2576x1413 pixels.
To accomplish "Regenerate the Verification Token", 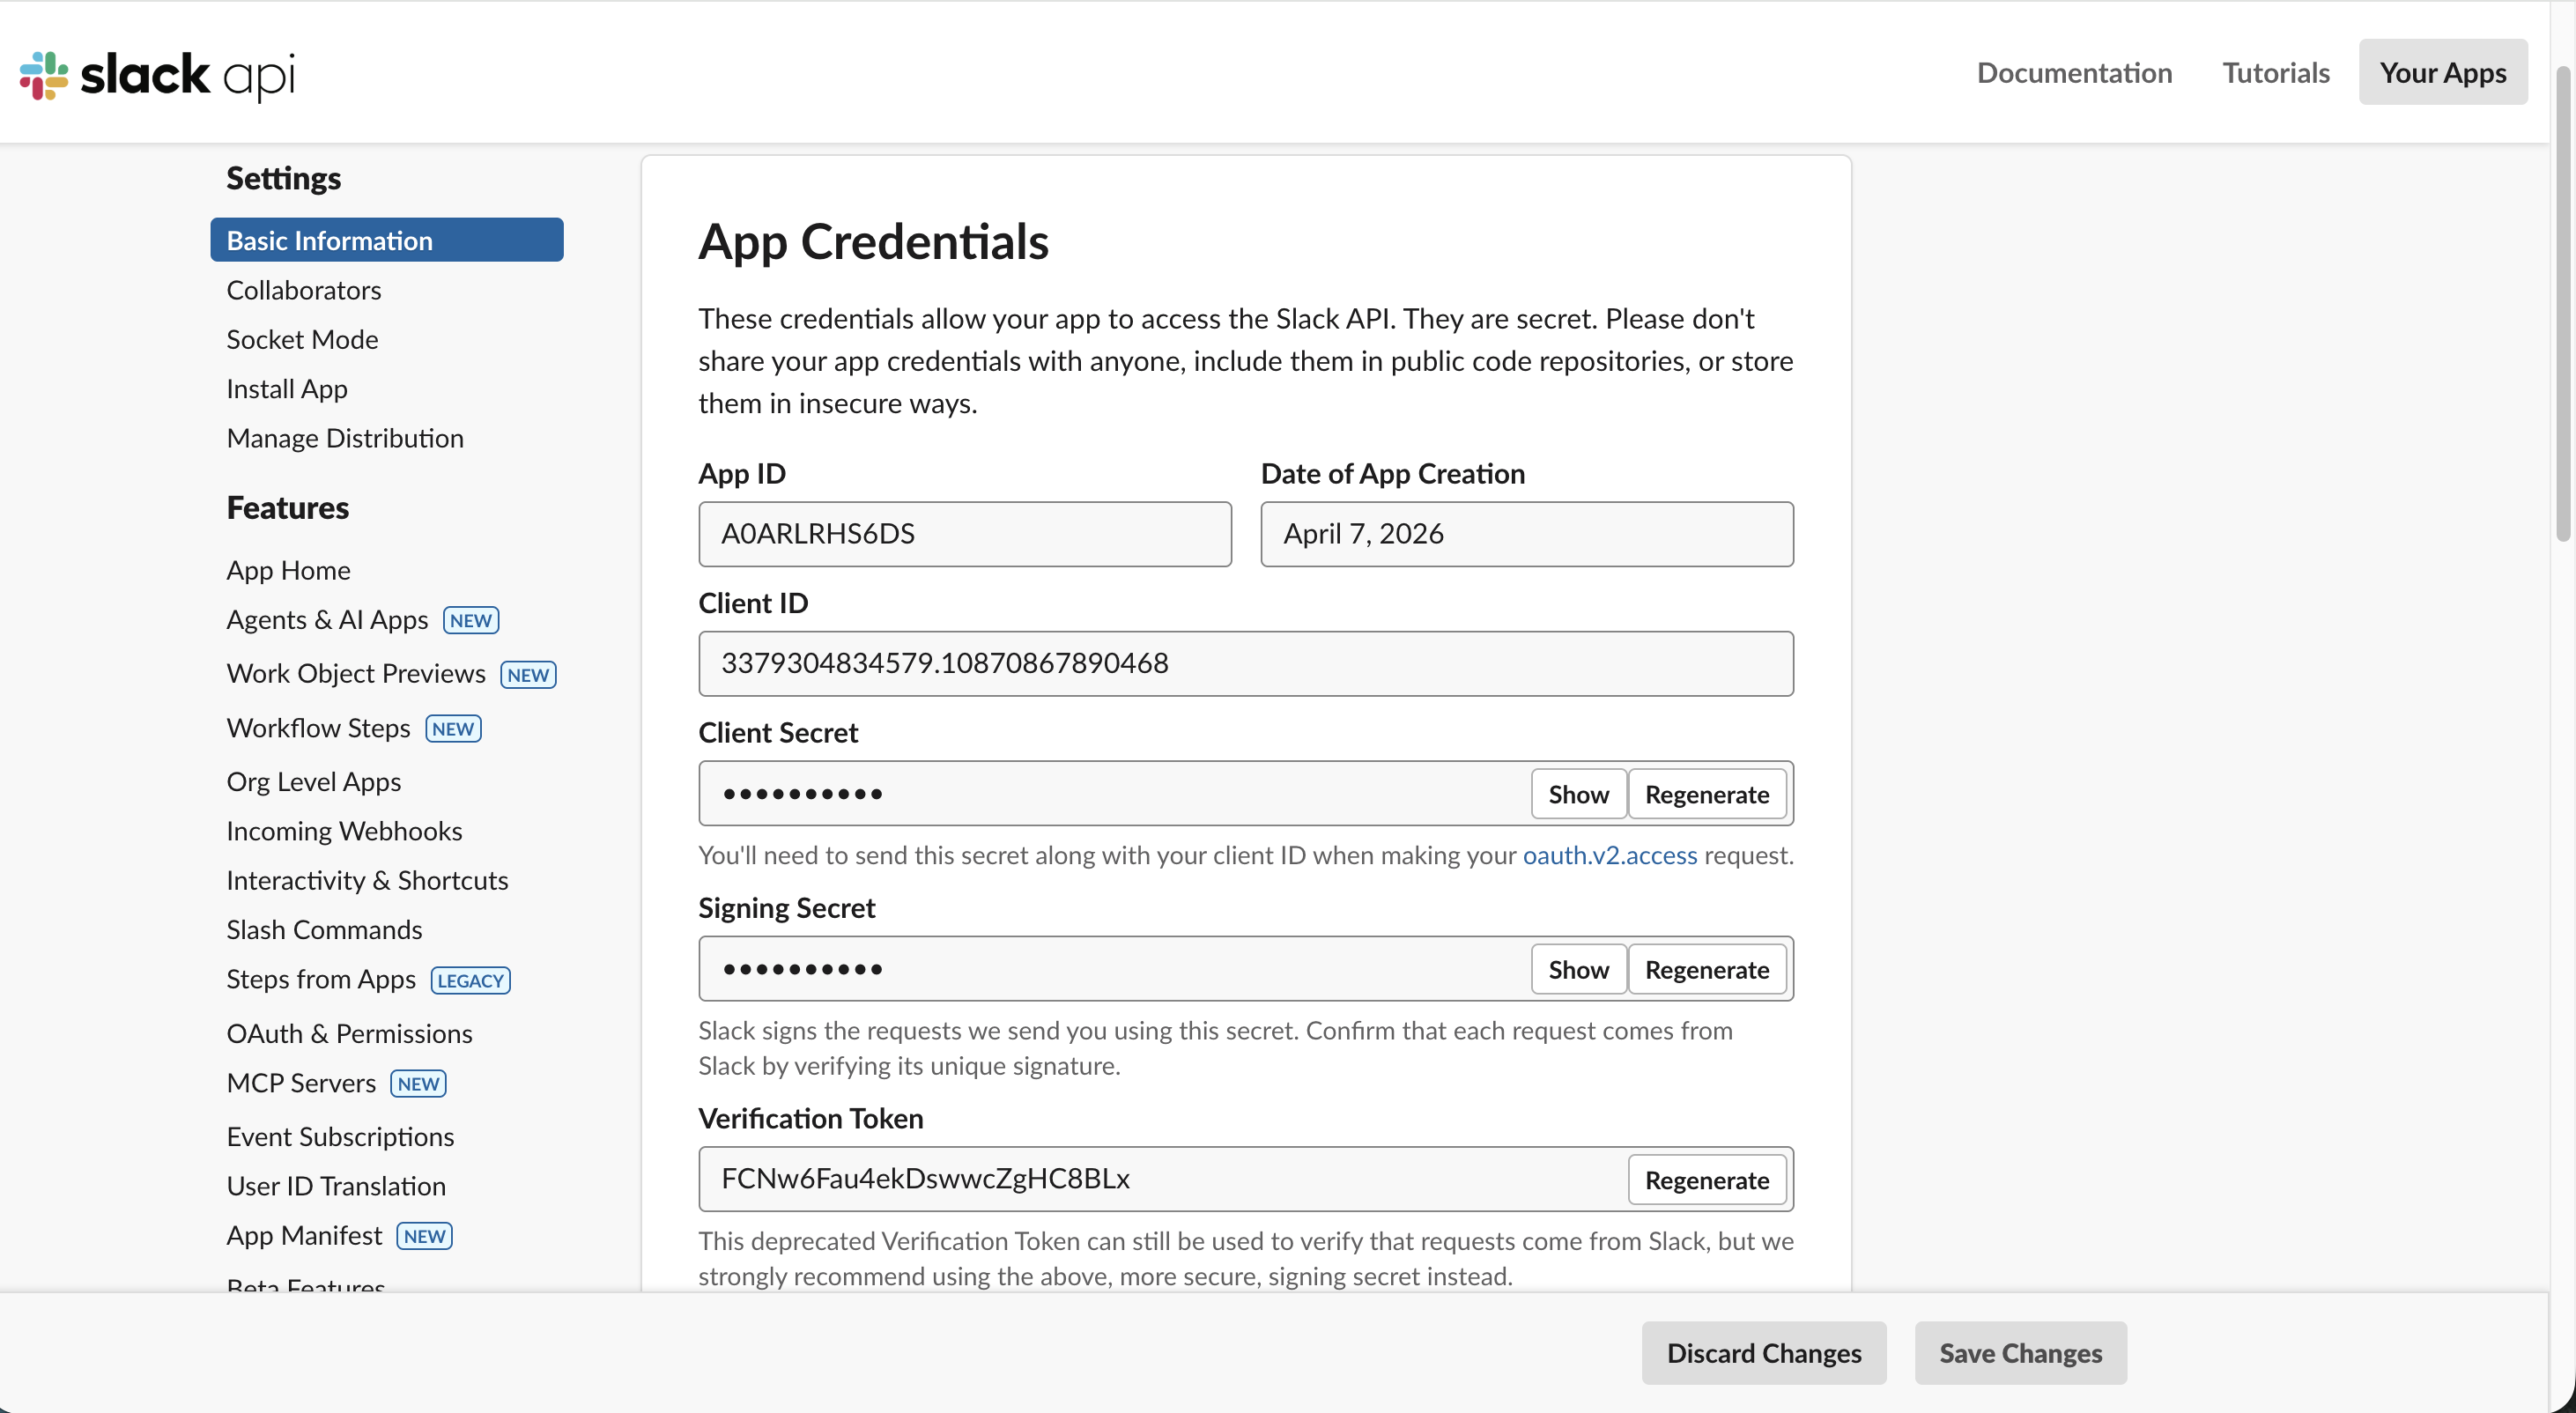I will [1706, 1180].
